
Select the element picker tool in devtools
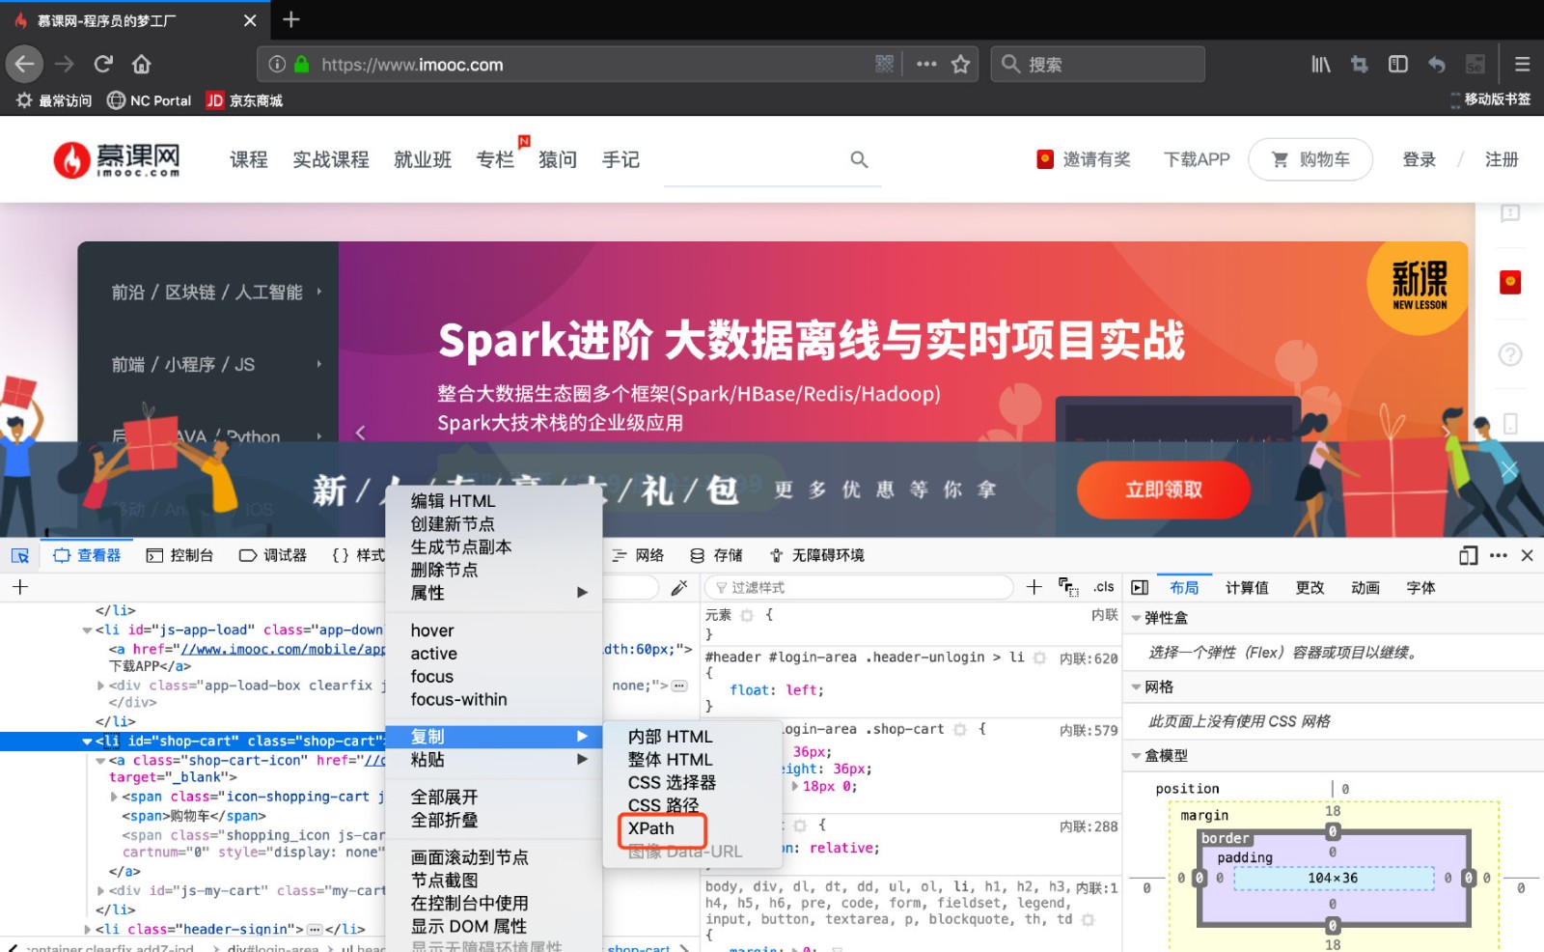point(19,555)
